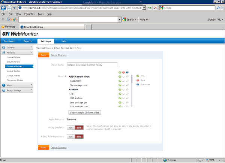Click the search magnifier icon in the browser search box
This screenshot has width=225, height=163.
pyautogui.click(x=218, y=8)
